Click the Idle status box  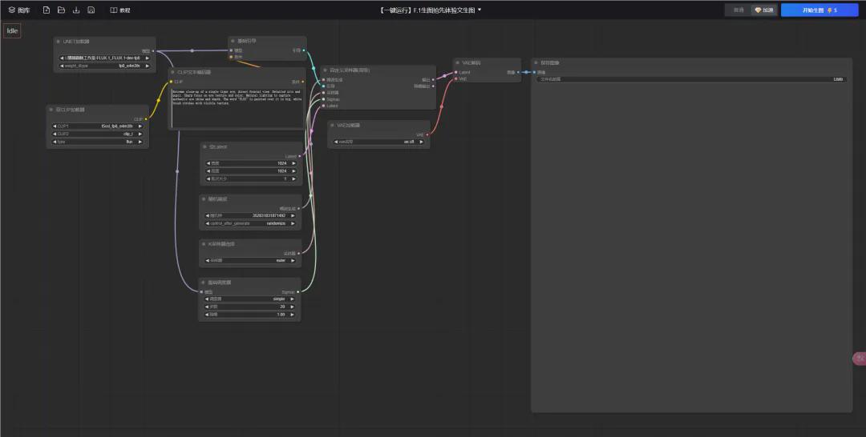[12, 31]
